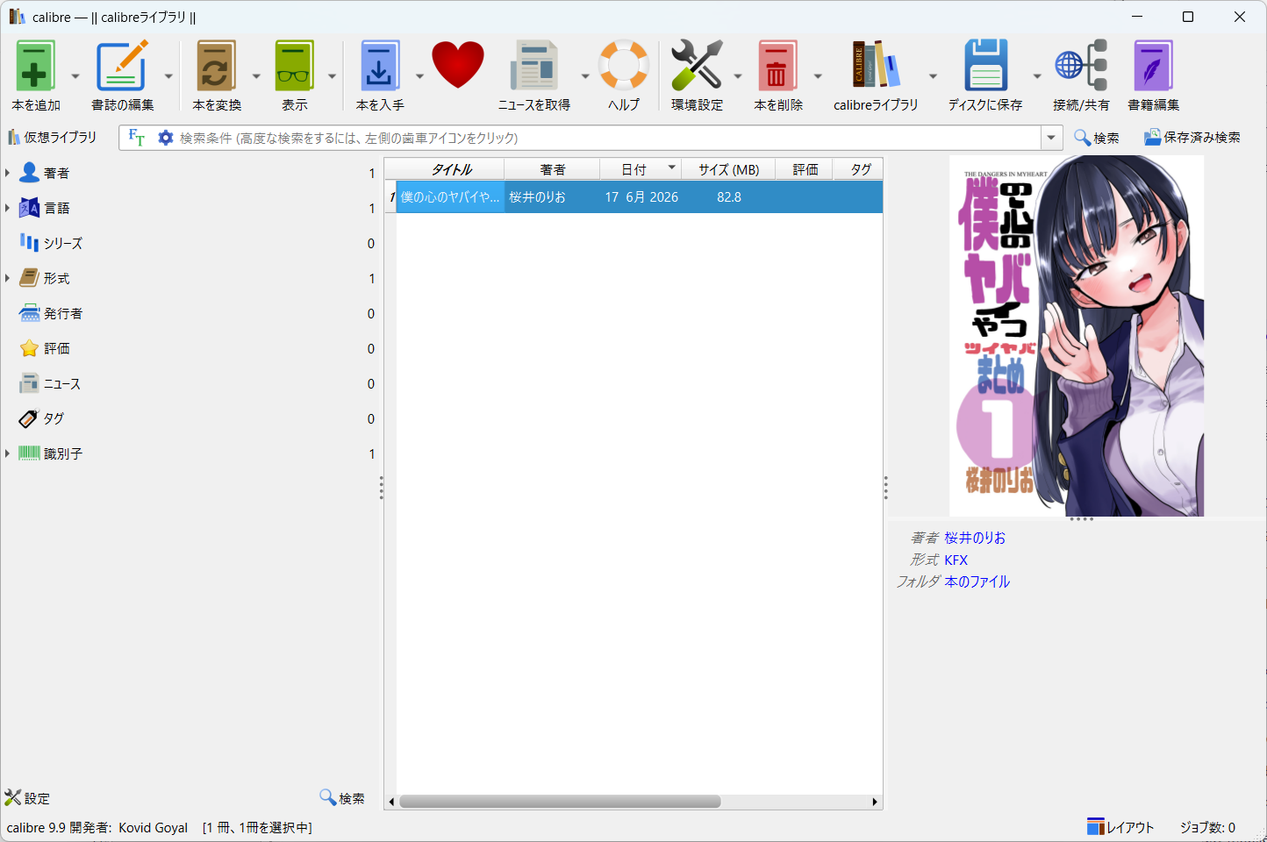Image resolution: width=1267 pixels, height=842 pixels.
Task: Click the ディスクに保存 save to disk icon
Action: pos(985,66)
